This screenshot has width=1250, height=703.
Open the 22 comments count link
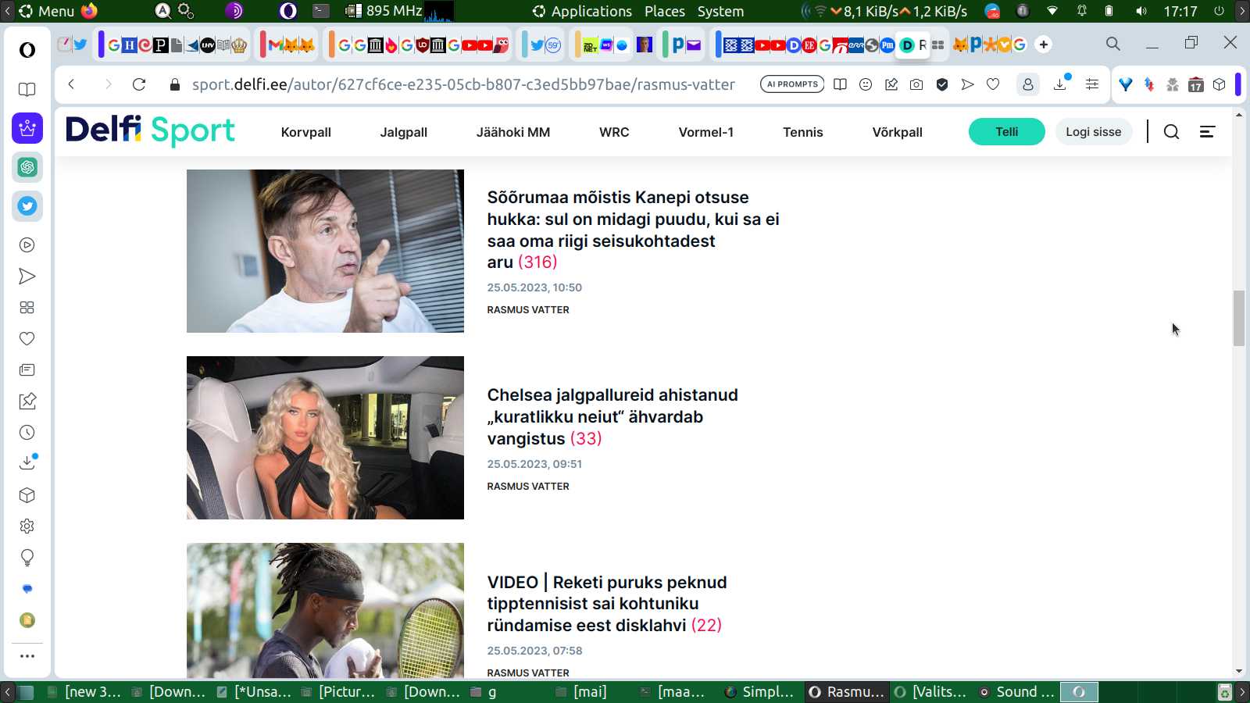coord(706,626)
